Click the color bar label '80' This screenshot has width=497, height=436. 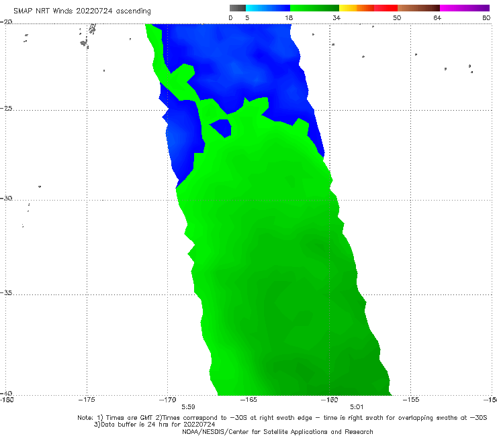coord(486,17)
